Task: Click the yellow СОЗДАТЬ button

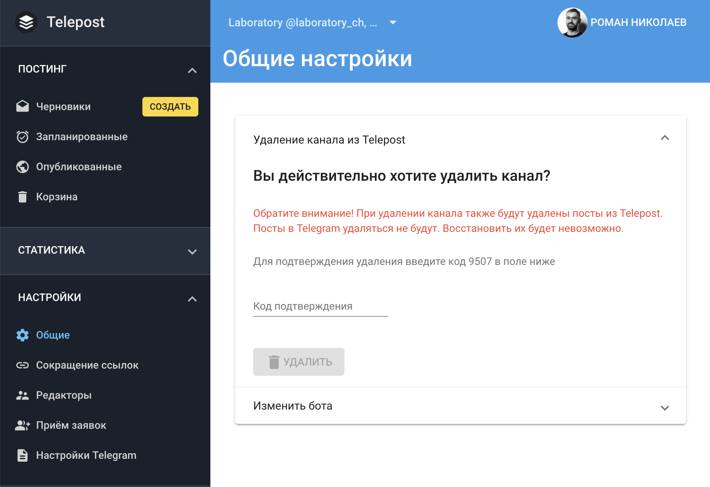Action: tap(170, 107)
